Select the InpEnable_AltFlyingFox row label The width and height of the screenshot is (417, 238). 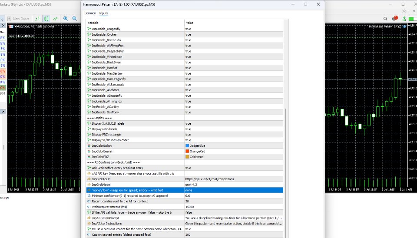click(x=108, y=46)
